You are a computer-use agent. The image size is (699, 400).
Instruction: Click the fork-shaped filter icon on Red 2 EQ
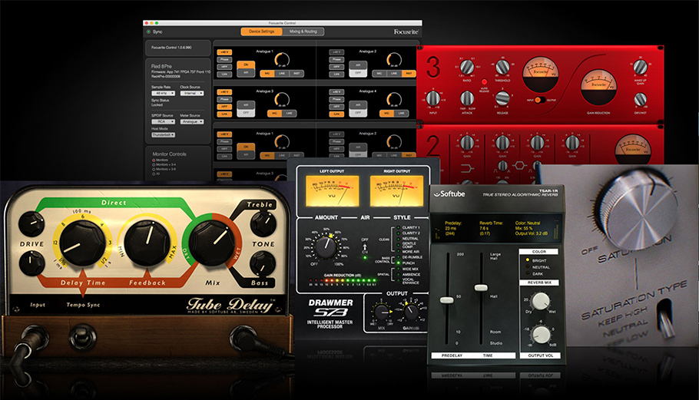[467, 168]
